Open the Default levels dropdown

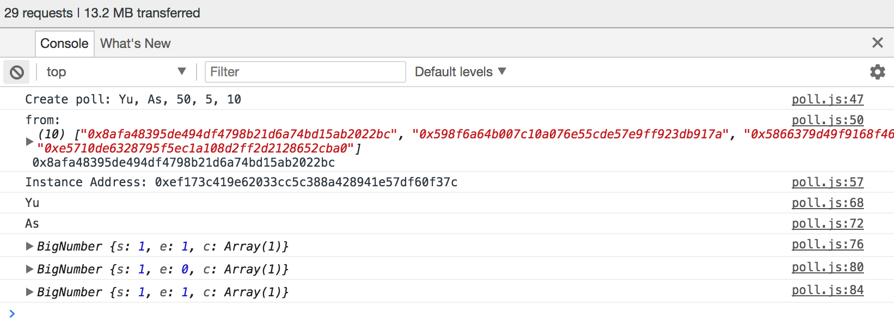pos(461,72)
